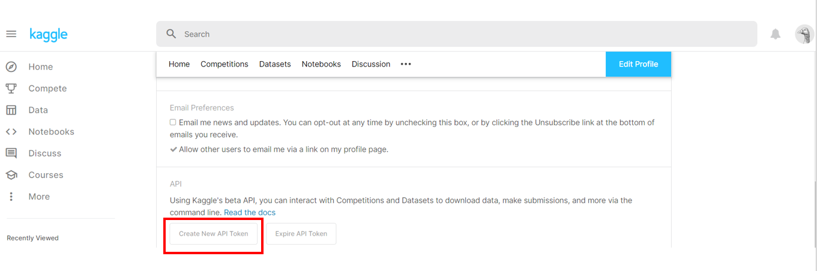Screen dimensions: 817x271
Task: Open the user avatar menu
Action: (x=804, y=34)
